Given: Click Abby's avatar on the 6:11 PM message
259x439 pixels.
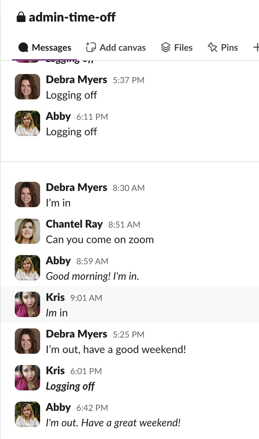Looking at the screenshot, I should click(27, 123).
